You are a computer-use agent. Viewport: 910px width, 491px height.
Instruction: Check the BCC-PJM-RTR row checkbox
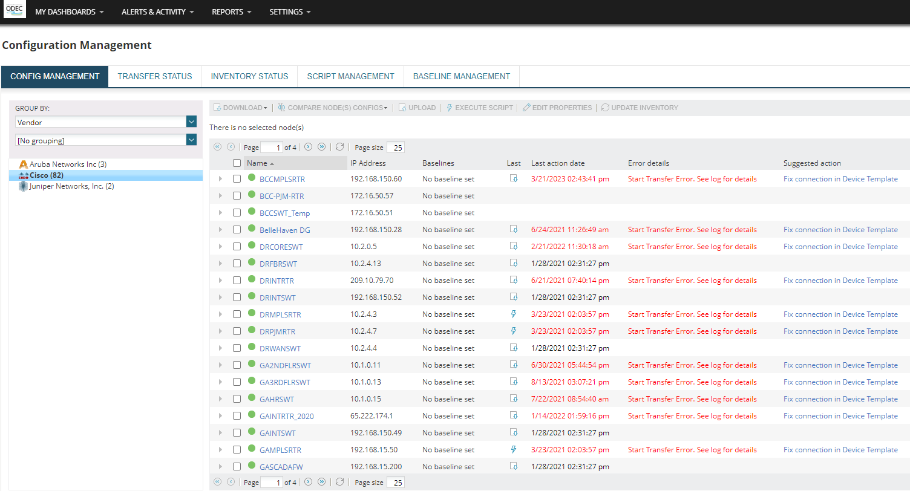click(237, 195)
